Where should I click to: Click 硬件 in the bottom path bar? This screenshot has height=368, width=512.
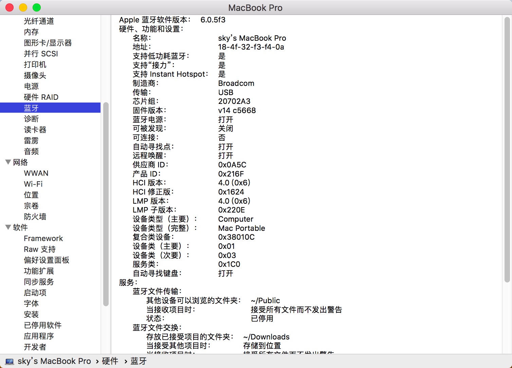coord(110,361)
